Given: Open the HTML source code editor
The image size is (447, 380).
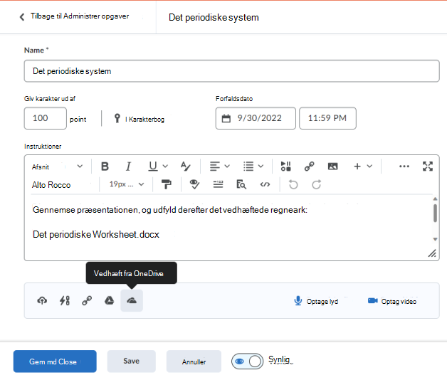Looking at the screenshot, I should coord(265,184).
